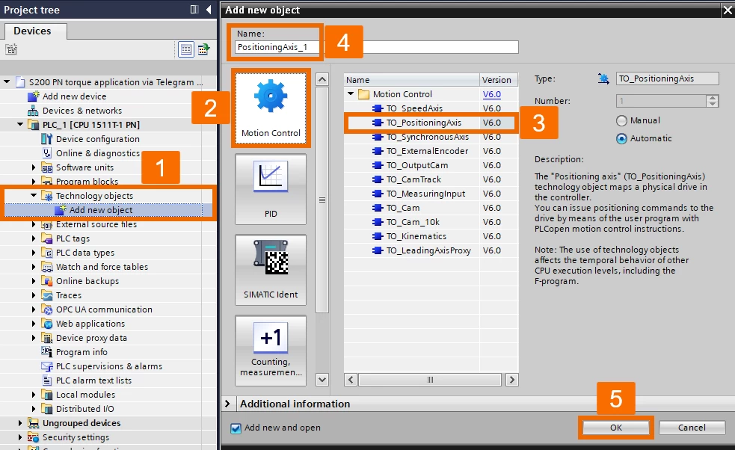Click the PLC supervisions & alarms icon
The image size is (735, 450).
[46, 366]
